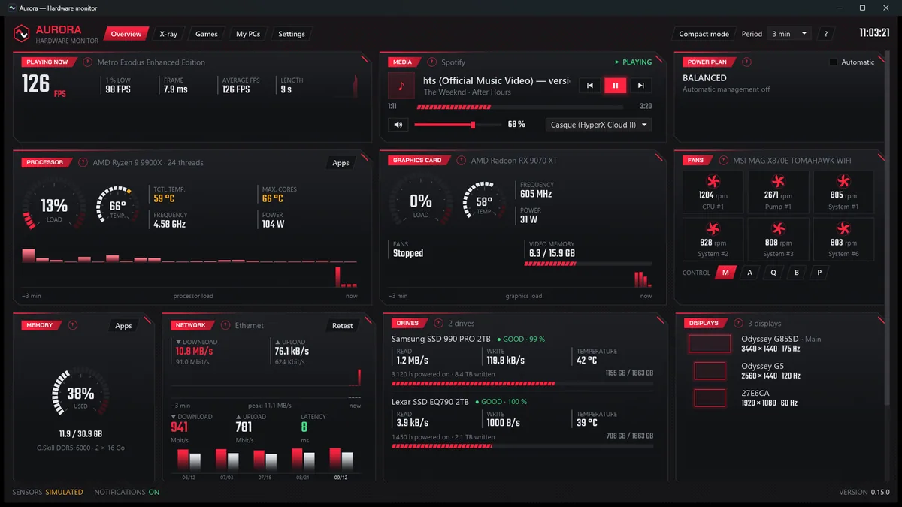Switch to the Overview tab
The width and height of the screenshot is (902, 507).
[x=126, y=34]
